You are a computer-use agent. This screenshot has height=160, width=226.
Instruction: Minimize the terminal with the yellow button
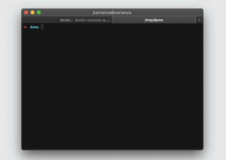point(32,12)
